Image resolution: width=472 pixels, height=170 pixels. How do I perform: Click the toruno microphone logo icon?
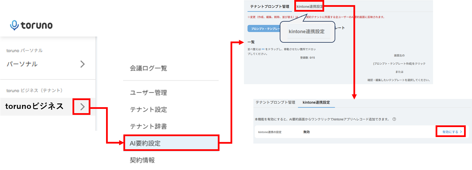(14, 25)
